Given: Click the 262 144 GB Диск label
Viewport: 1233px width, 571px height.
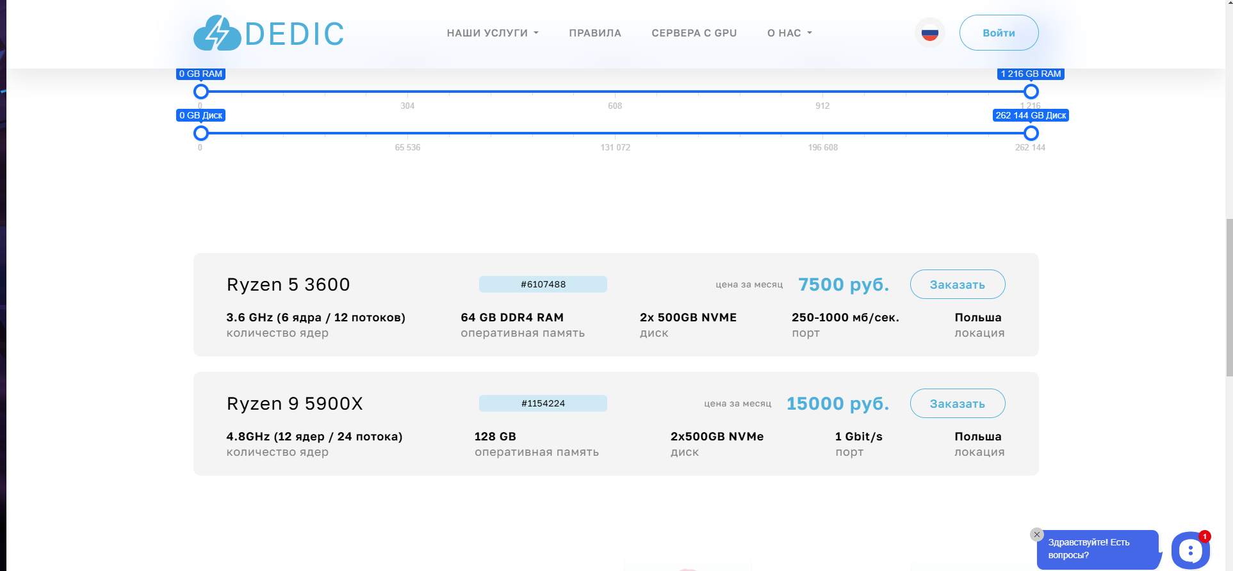Looking at the screenshot, I should 1031,115.
